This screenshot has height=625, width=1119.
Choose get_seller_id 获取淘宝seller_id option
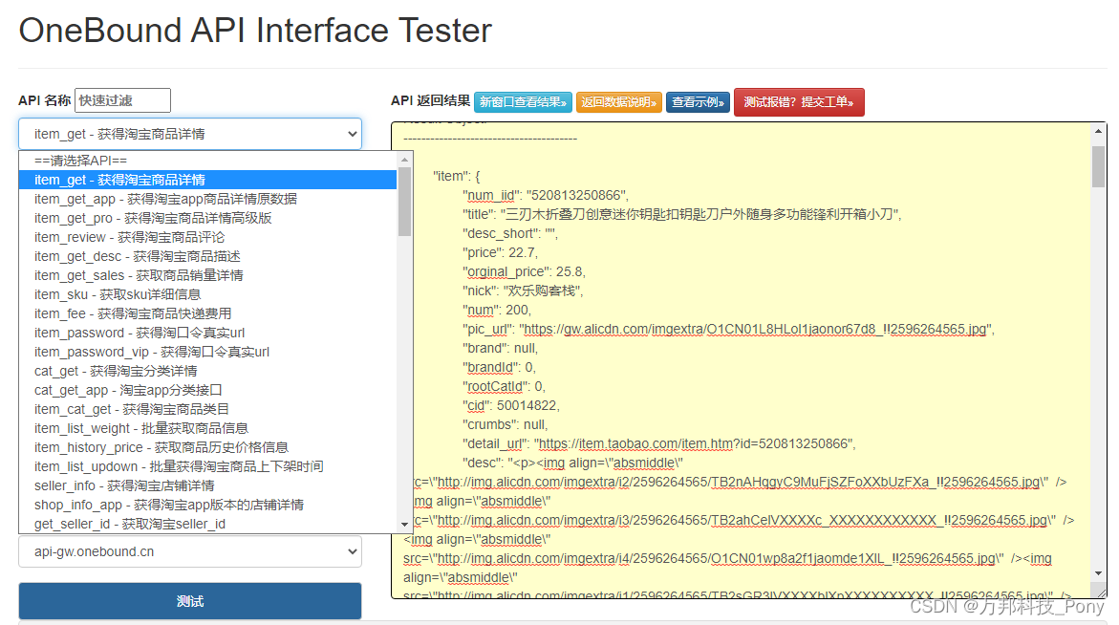[x=207, y=525]
